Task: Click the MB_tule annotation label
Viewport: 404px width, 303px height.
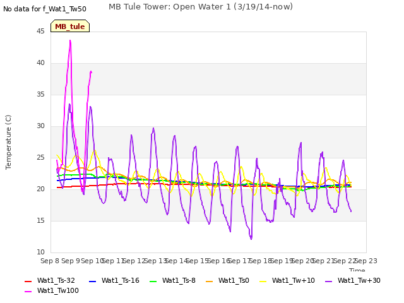Action: coord(70,27)
